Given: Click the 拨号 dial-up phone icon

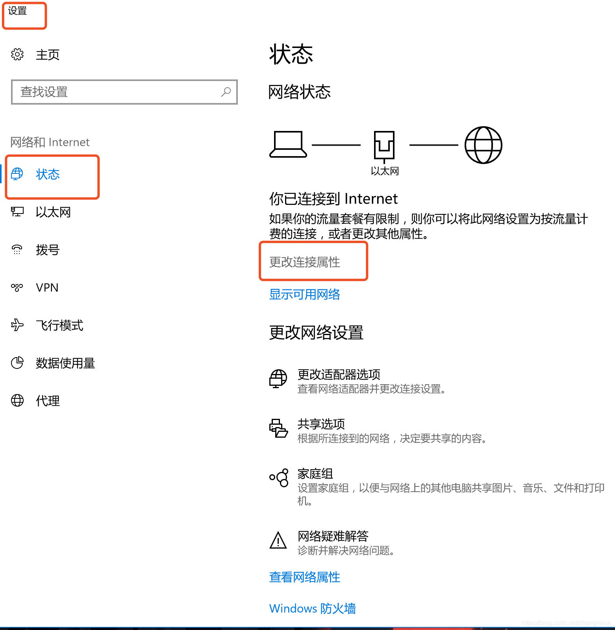Looking at the screenshot, I should 17,249.
